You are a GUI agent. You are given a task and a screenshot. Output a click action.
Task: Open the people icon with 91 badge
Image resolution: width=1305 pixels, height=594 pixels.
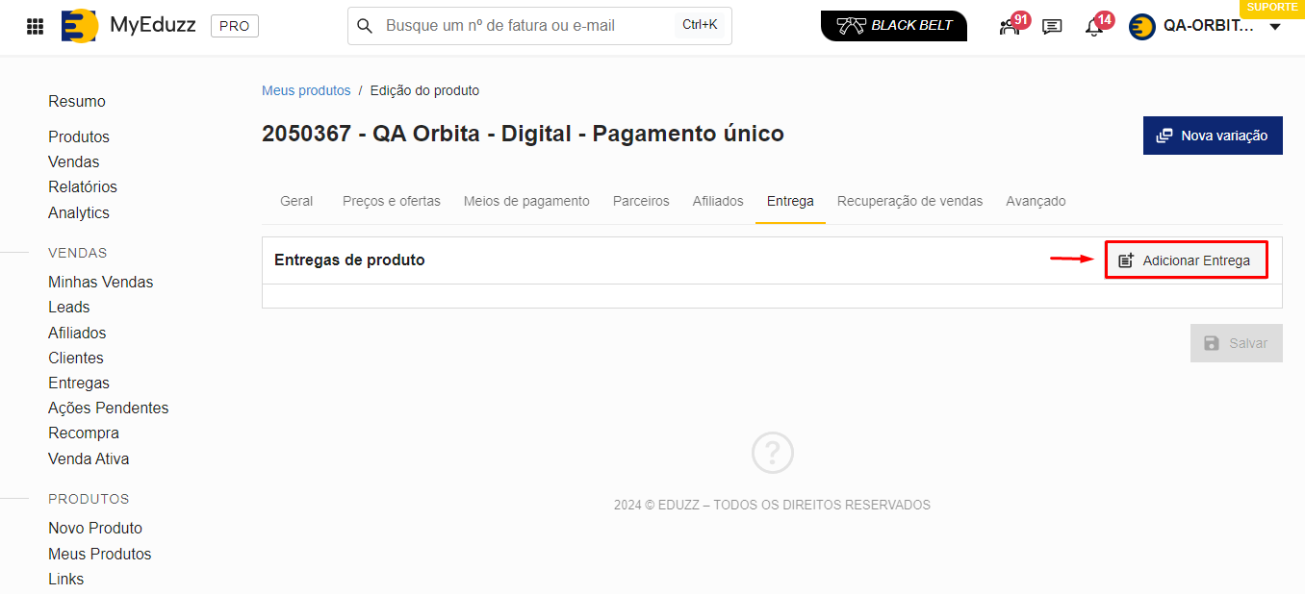pos(1010,27)
